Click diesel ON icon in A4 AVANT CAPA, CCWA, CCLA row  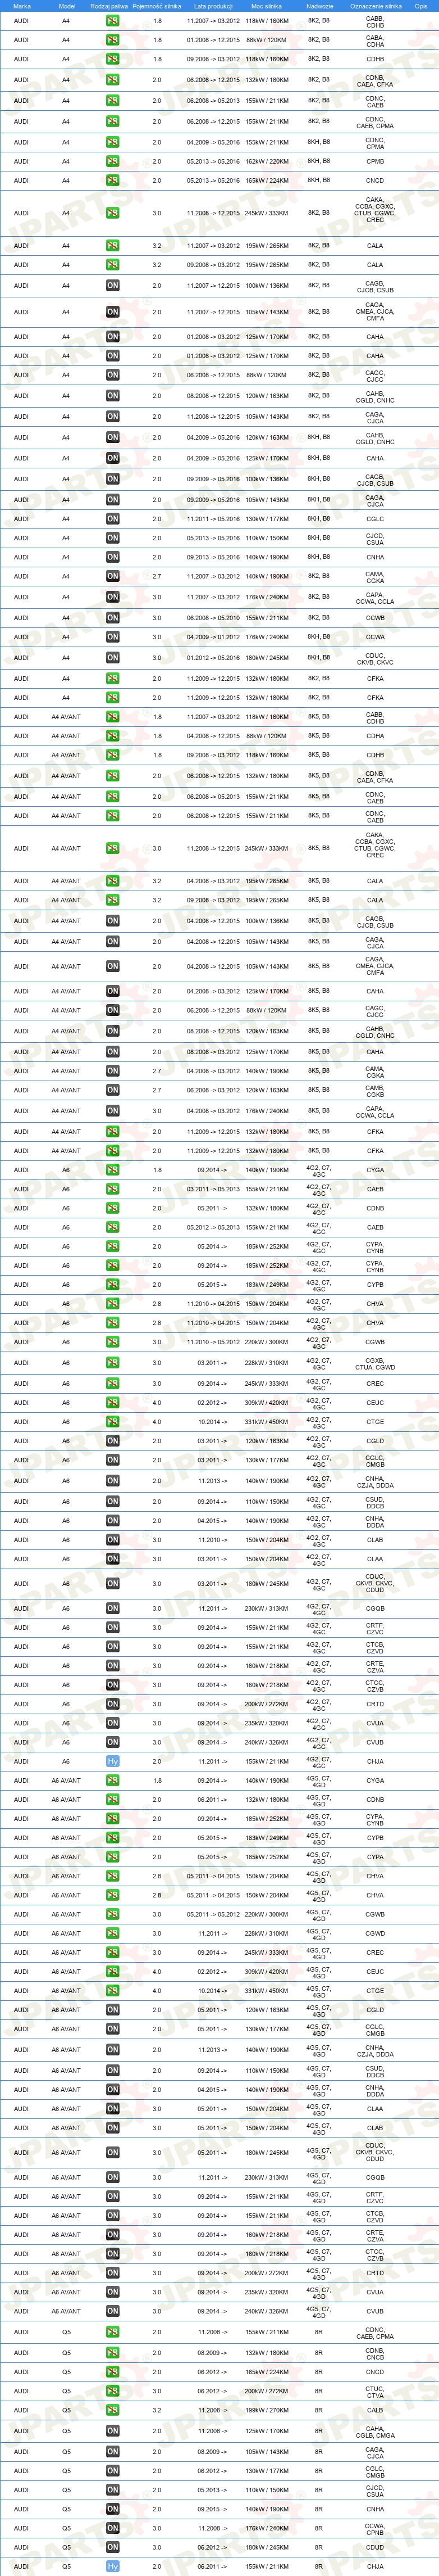(x=113, y=1111)
